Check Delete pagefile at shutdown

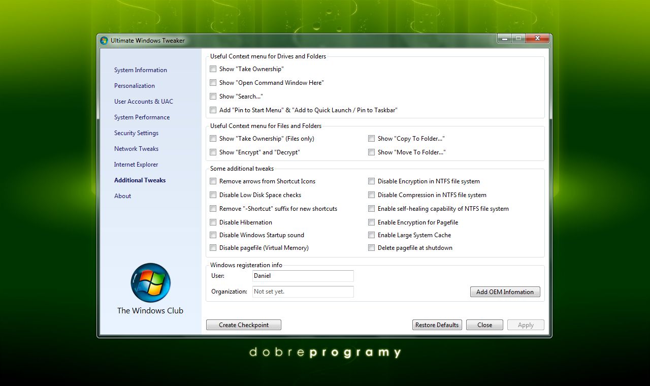tap(372, 248)
